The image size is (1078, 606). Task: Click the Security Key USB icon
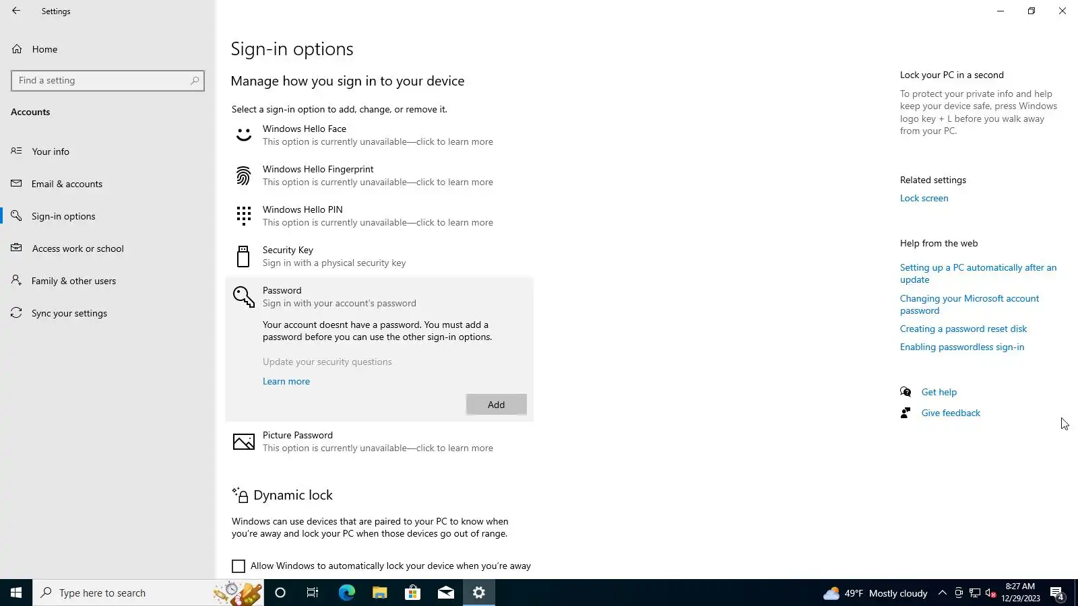243,257
